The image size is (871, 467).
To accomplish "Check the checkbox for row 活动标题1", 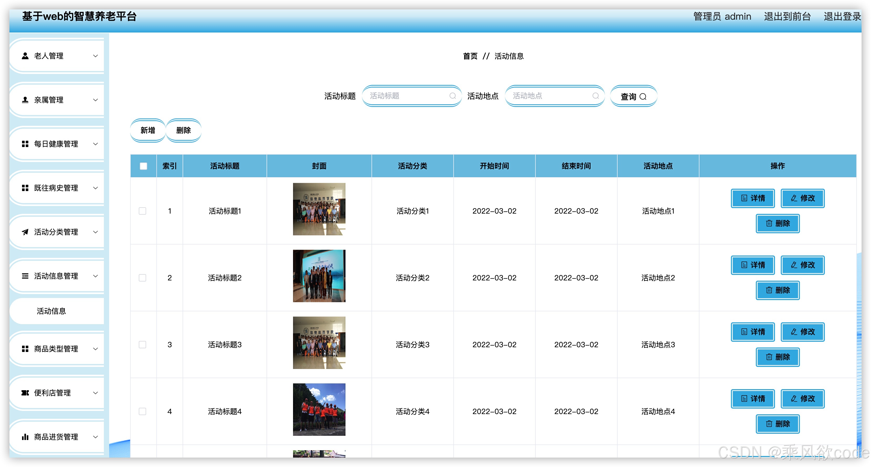I will [142, 211].
